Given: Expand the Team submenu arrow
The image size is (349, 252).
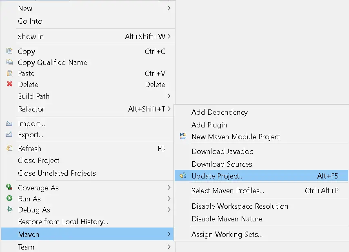Looking at the screenshot, I should [169, 247].
